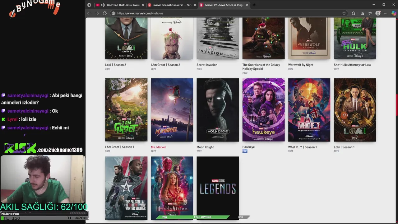Click I Am Groot | Season 2 title link
398x224 pixels.
(x=165, y=65)
